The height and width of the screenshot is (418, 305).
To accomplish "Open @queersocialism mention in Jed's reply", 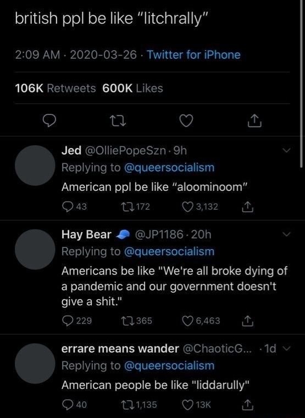I will click(169, 168).
